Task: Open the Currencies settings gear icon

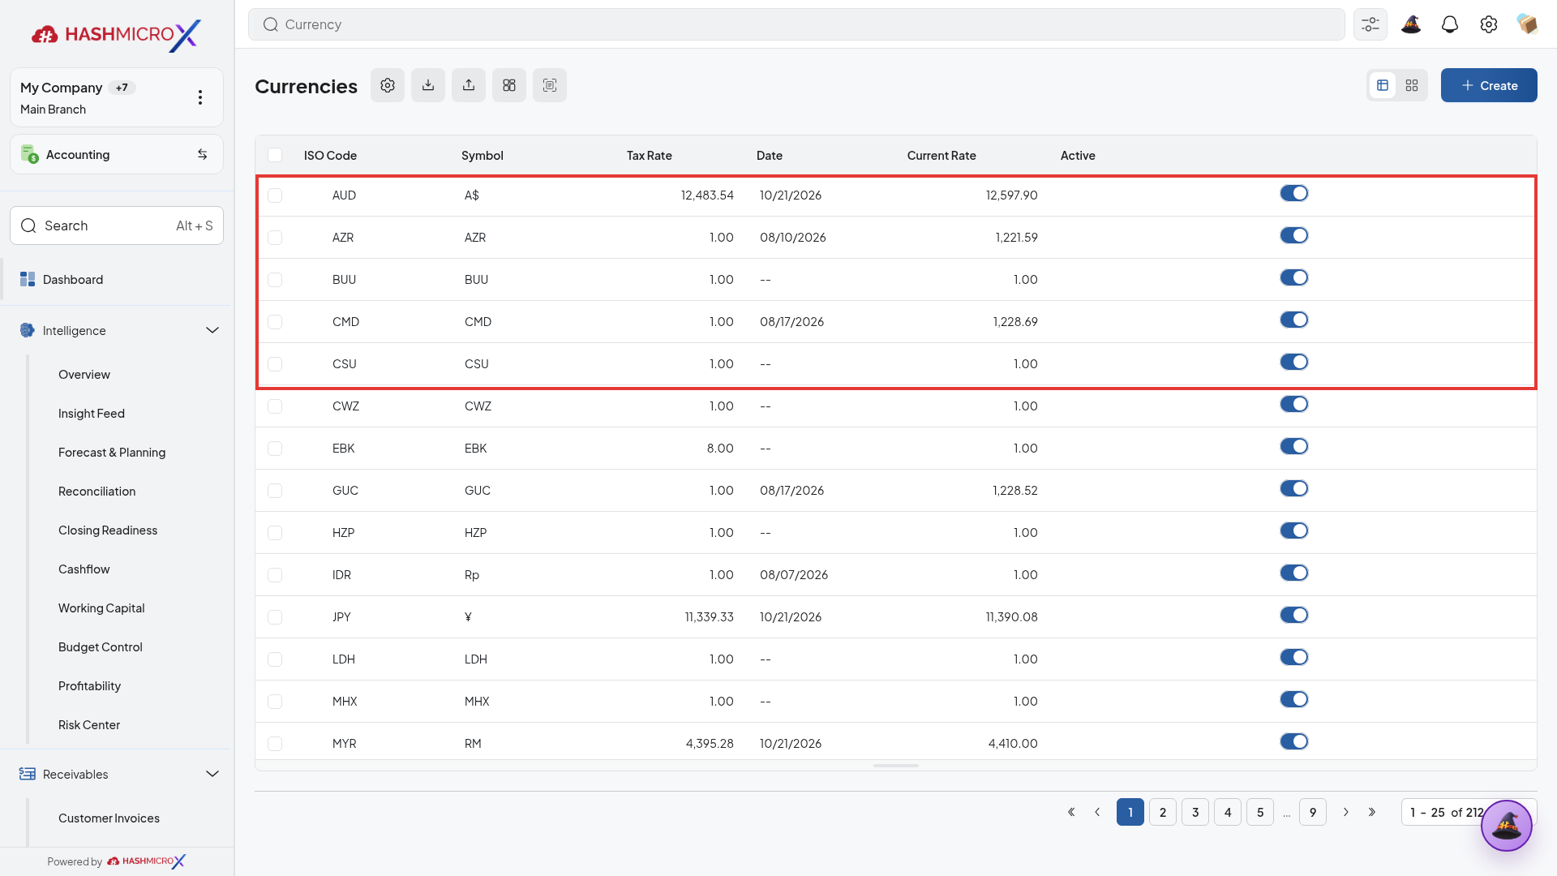Action: pos(388,85)
